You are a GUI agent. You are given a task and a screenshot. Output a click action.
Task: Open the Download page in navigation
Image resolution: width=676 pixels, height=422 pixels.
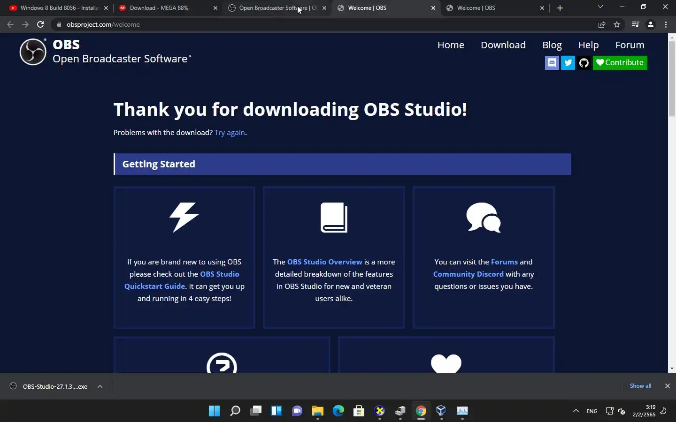point(503,45)
